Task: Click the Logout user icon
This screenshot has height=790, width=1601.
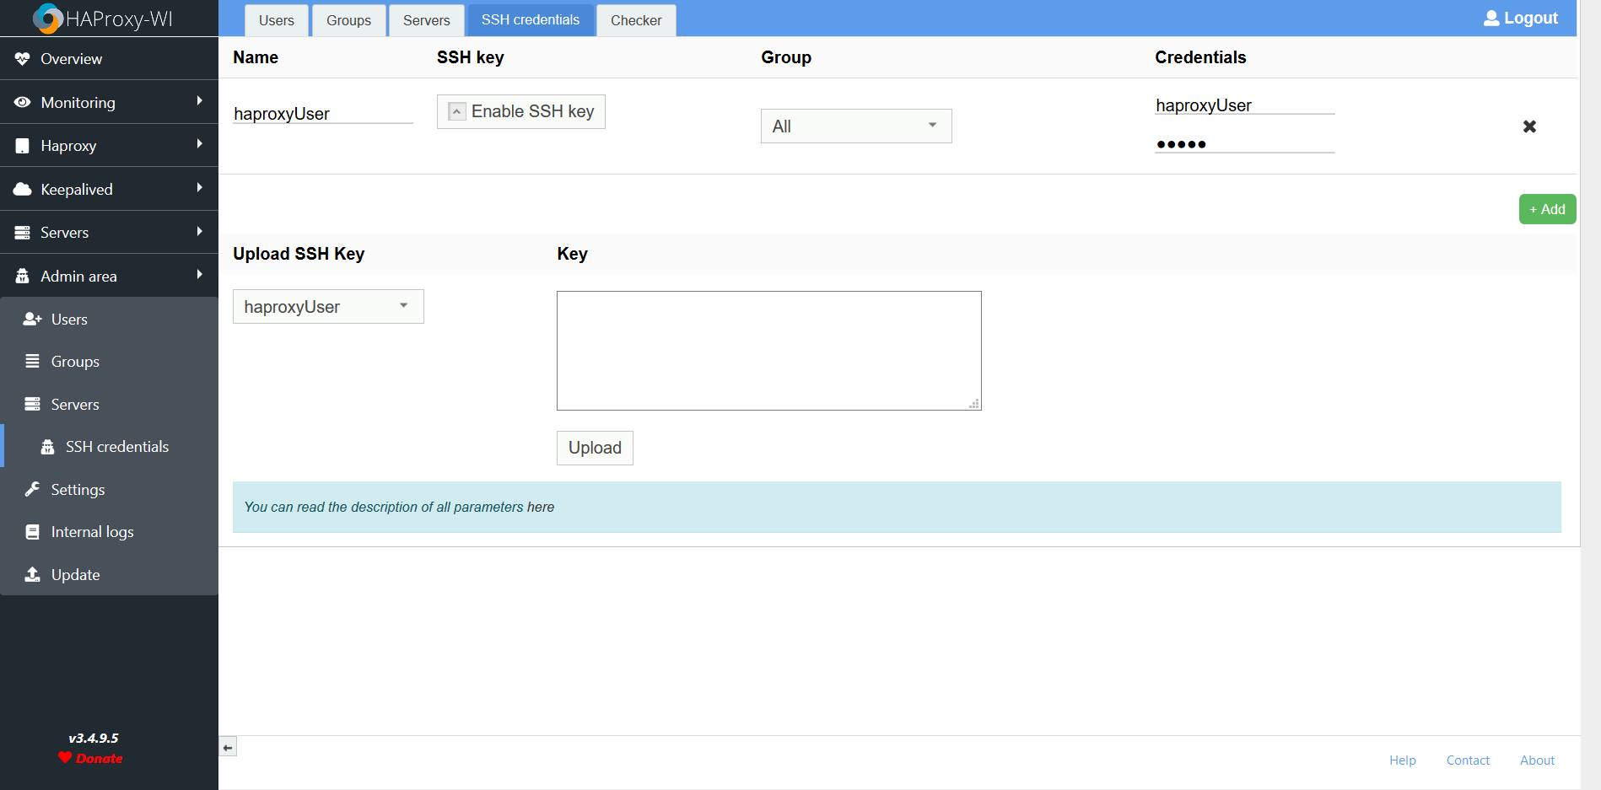Action: point(1491,18)
